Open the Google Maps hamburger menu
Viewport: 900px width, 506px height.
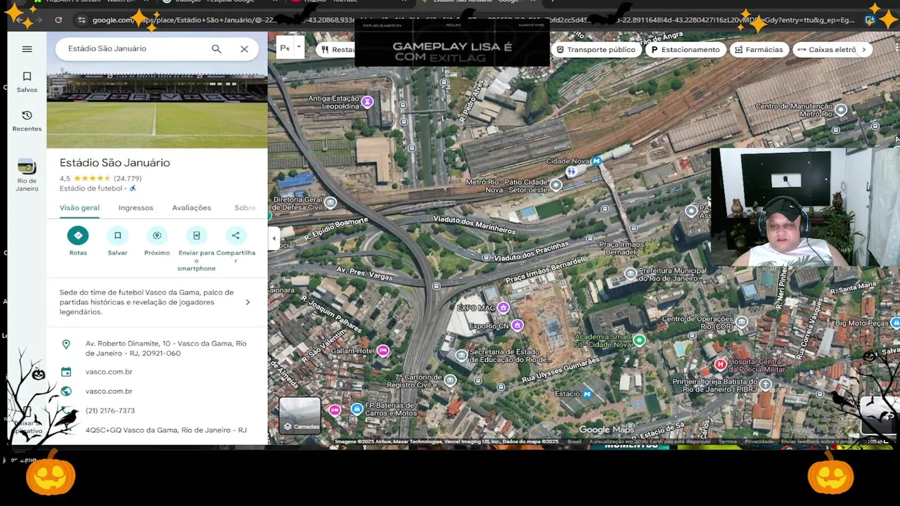pos(27,48)
